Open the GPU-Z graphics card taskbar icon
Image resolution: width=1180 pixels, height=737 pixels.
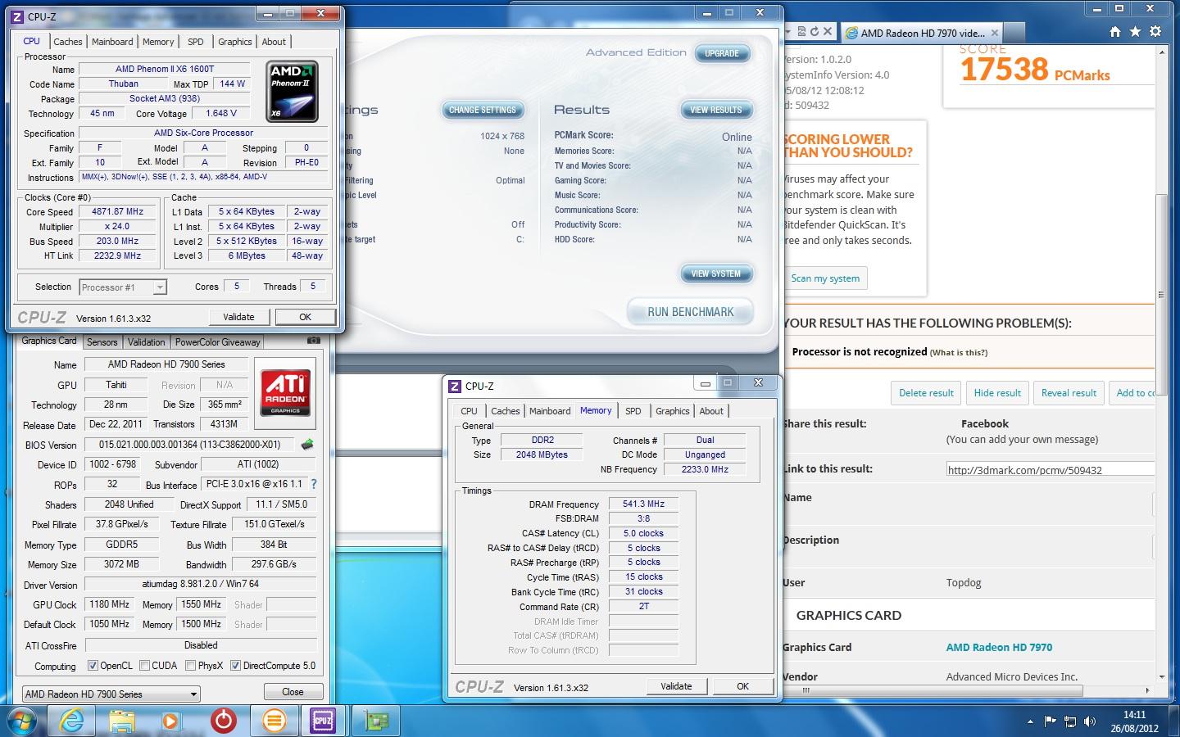point(376,721)
